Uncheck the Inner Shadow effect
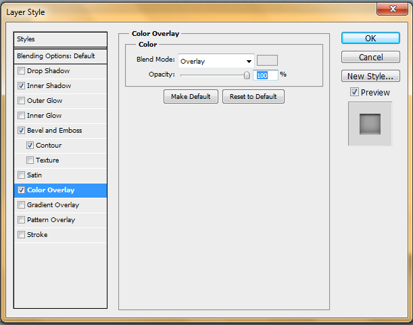Screen dimensions: 413x325 22,86
